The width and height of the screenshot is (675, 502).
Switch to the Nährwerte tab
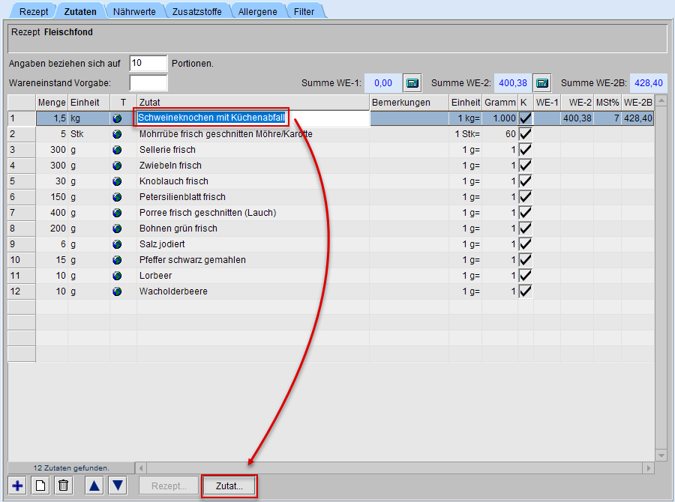[x=135, y=11]
